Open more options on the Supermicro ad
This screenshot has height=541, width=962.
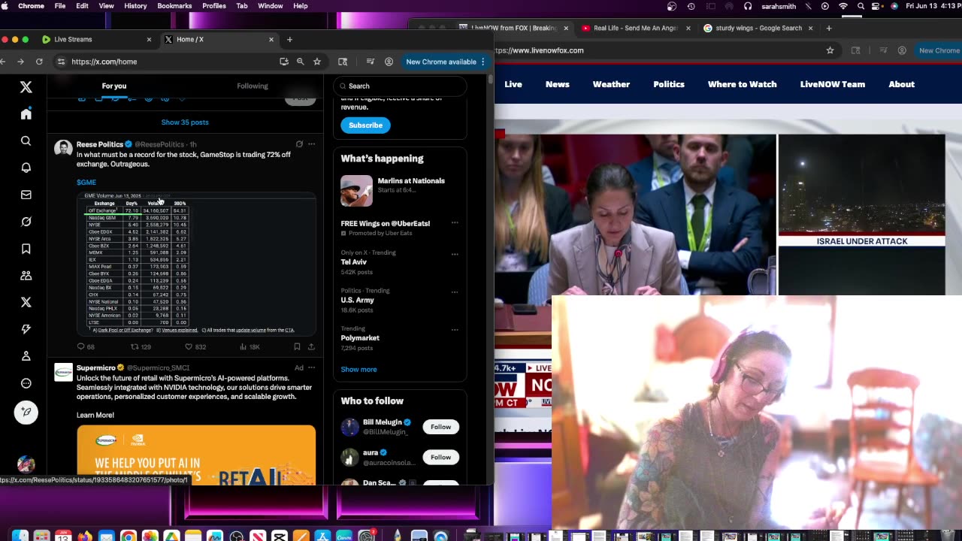tap(311, 367)
